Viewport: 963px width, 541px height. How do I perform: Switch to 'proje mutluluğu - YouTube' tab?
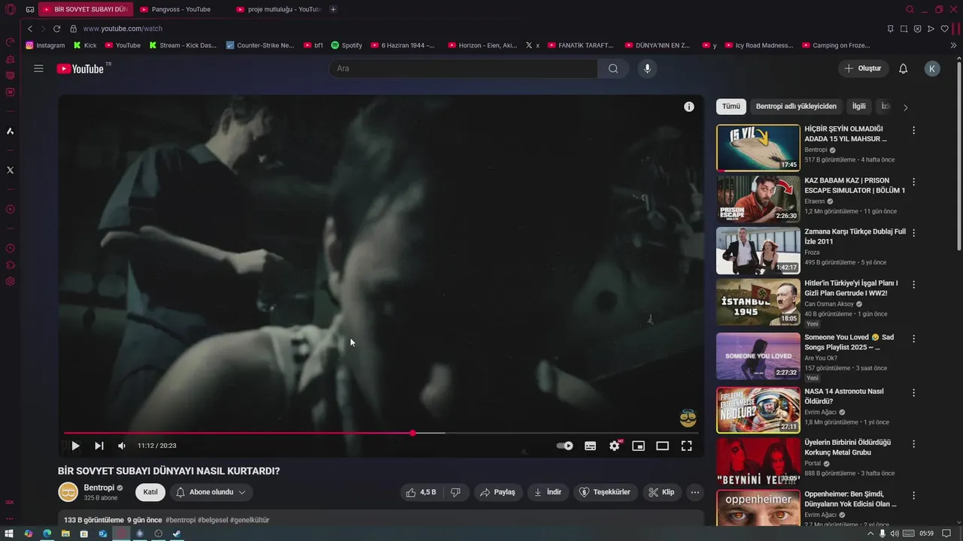coord(278,9)
